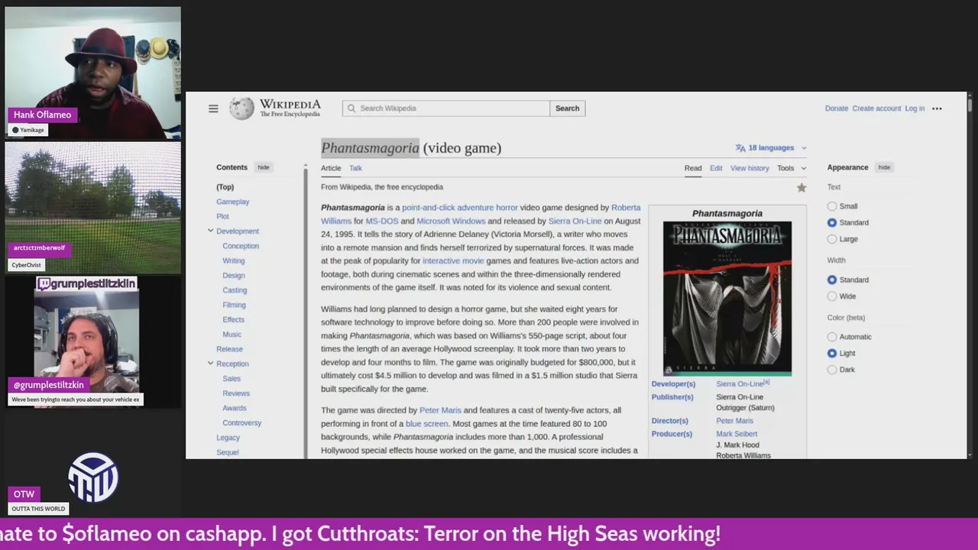Open the point-and-click adventure link
Image resolution: width=978 pixels, height=550 pixels.
(448, 208)
